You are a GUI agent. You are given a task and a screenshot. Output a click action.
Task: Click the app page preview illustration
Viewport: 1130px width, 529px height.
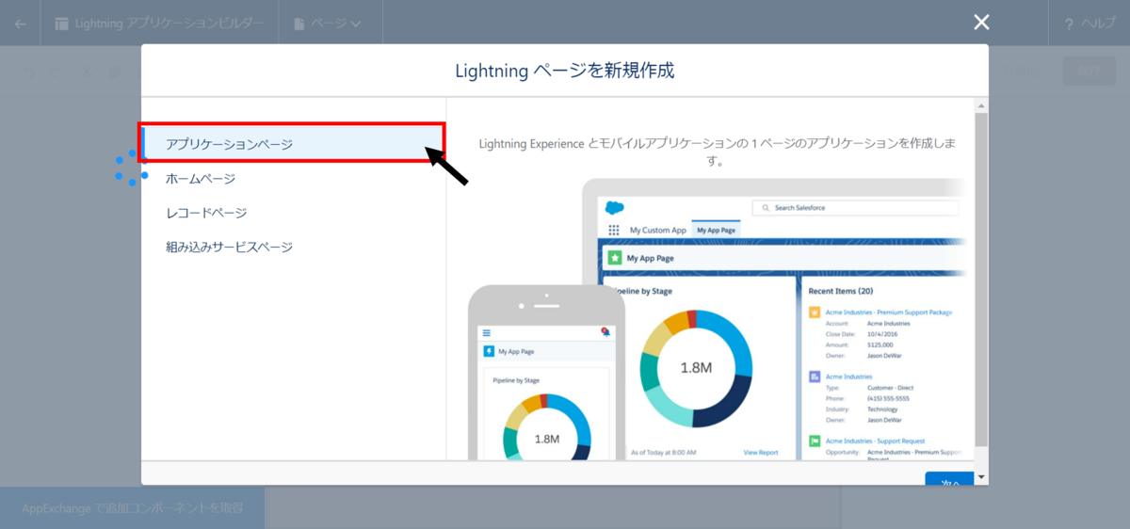click(717, 319)
